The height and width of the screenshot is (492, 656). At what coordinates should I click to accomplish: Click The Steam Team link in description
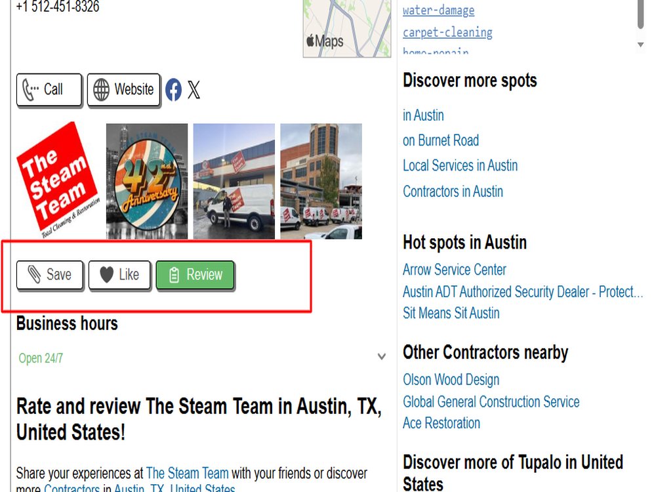[188, 473]
